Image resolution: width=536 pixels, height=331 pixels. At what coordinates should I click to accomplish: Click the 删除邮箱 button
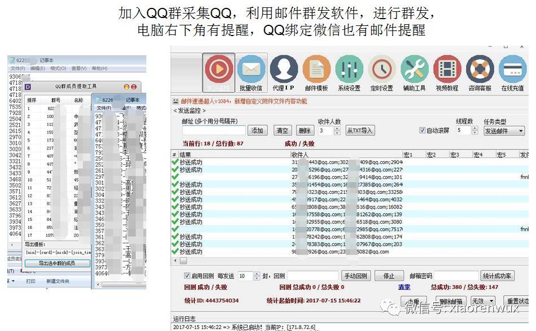(451, 301)
